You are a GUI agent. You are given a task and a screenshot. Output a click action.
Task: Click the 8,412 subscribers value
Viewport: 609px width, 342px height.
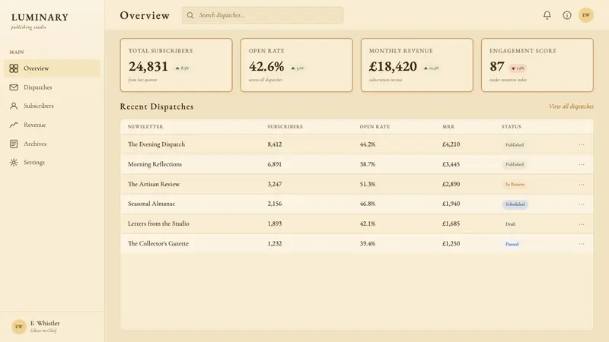(x=275, y=144)
